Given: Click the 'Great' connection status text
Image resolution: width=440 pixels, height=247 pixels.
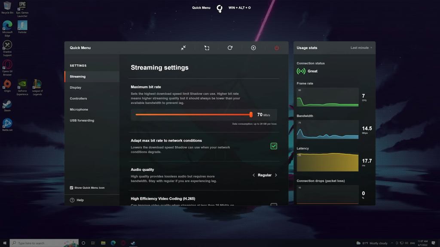Looking at the screenshot, I should tap(313, 71).
